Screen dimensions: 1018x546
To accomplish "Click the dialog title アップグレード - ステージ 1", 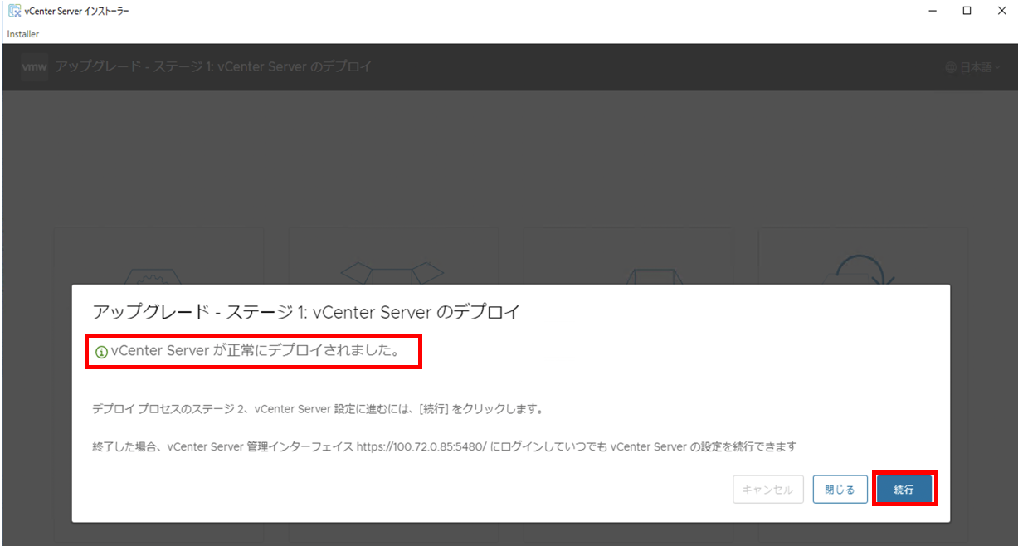I will click(305, 313).
